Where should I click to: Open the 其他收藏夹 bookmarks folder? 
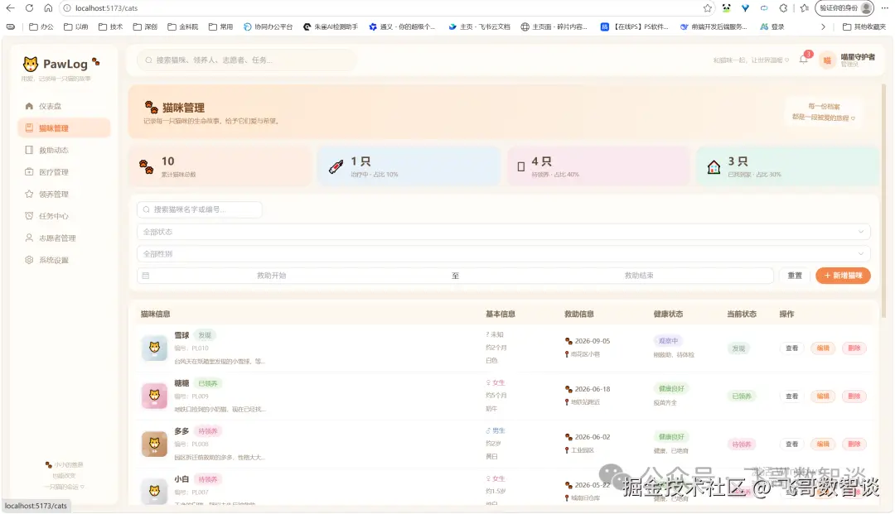tap(864, 26)
